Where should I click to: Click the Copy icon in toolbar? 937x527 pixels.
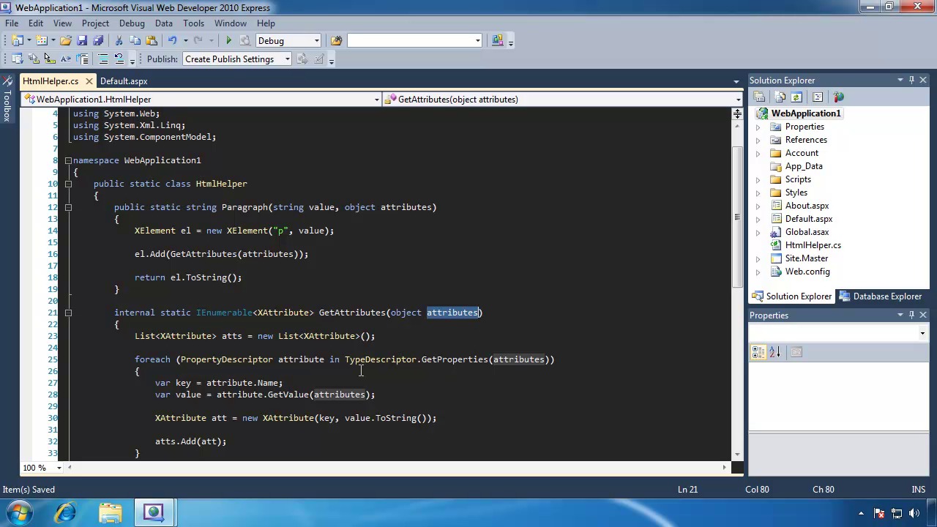(135, 40)
